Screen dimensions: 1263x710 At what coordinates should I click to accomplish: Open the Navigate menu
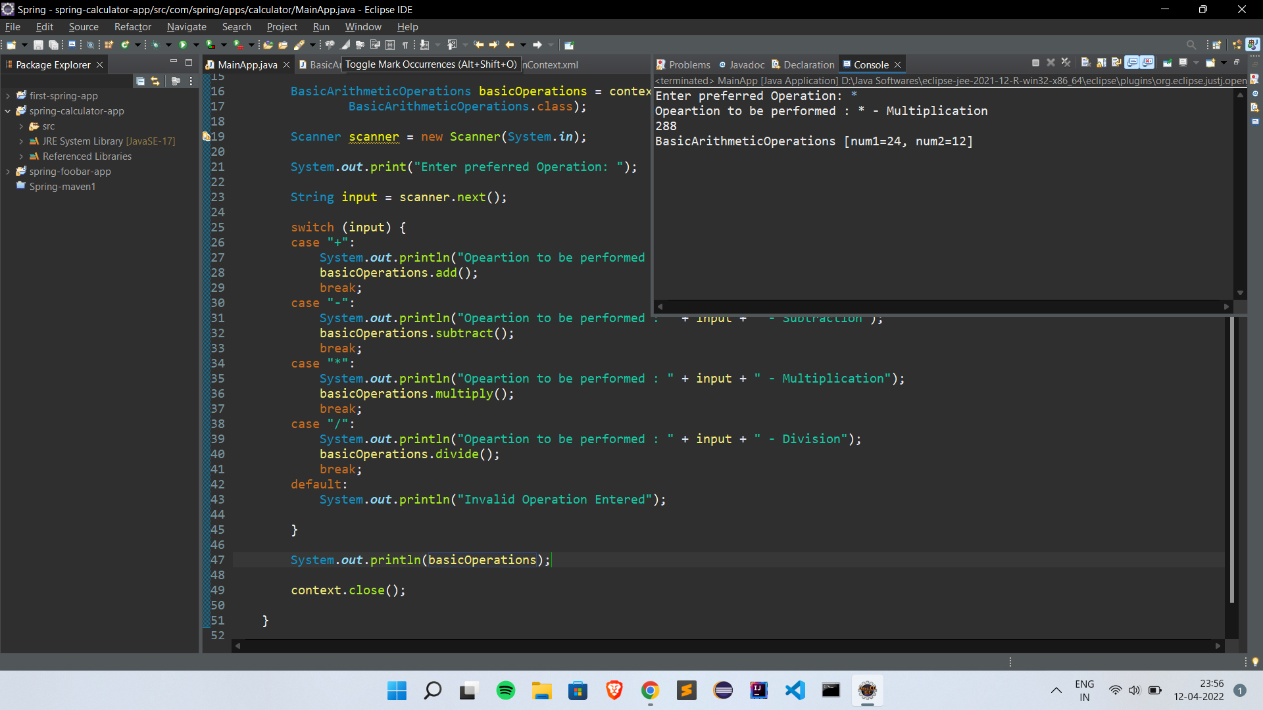point(187,27)
